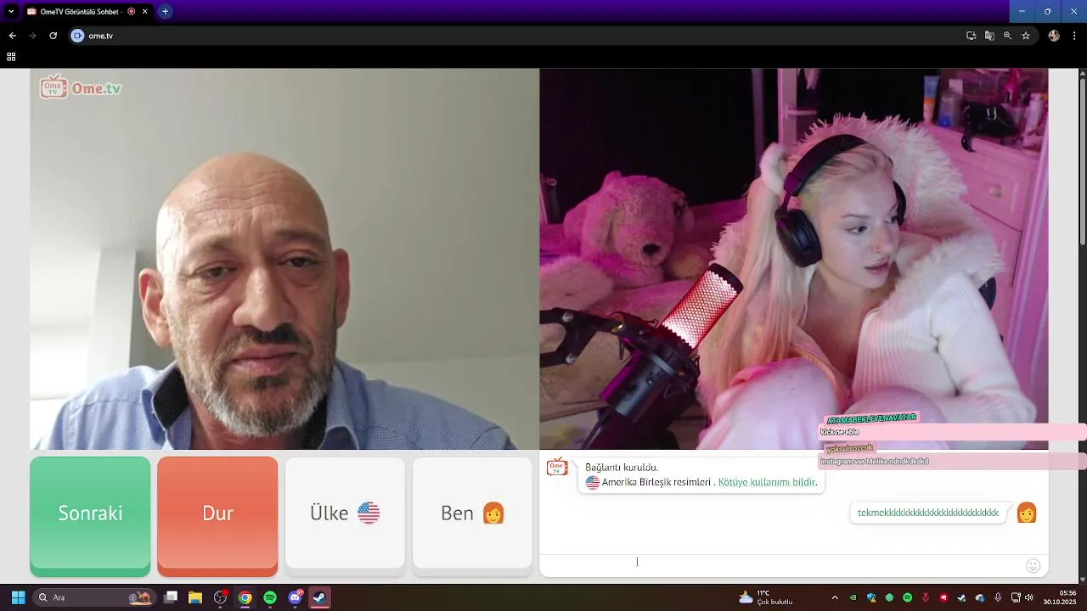Click the NVIDIA tray icon
1087x611 pixels.
tap(853, 597)
